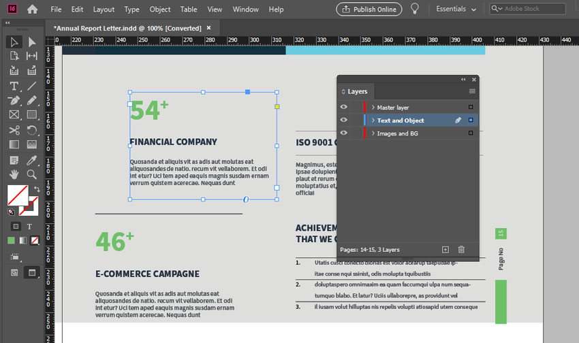Screen dimensions: 579x343
Task: Select the Direct Selection tool
Action: [32, 42]
